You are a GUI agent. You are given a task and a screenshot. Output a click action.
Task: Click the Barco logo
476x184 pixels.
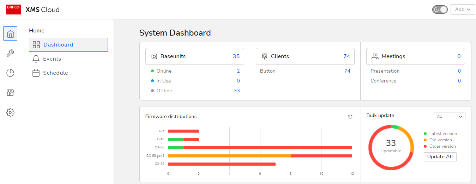click(13, 10)
